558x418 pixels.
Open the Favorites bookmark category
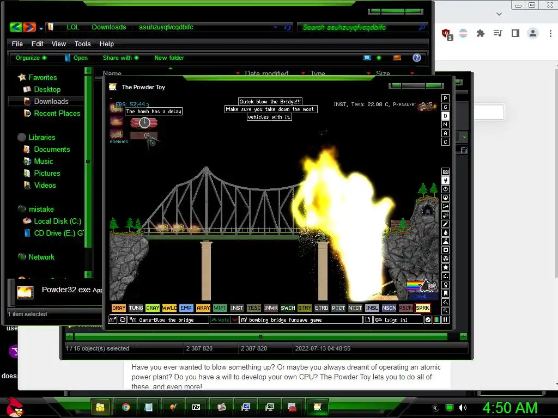445,293
